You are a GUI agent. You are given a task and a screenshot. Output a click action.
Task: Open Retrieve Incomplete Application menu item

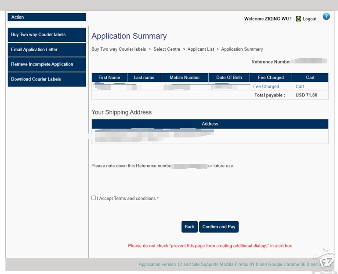point(47,64)
